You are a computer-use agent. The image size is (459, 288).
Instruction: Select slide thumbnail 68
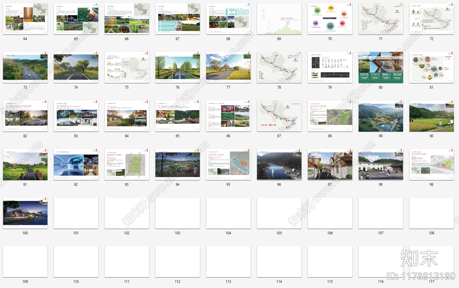(x=228, y=19)
